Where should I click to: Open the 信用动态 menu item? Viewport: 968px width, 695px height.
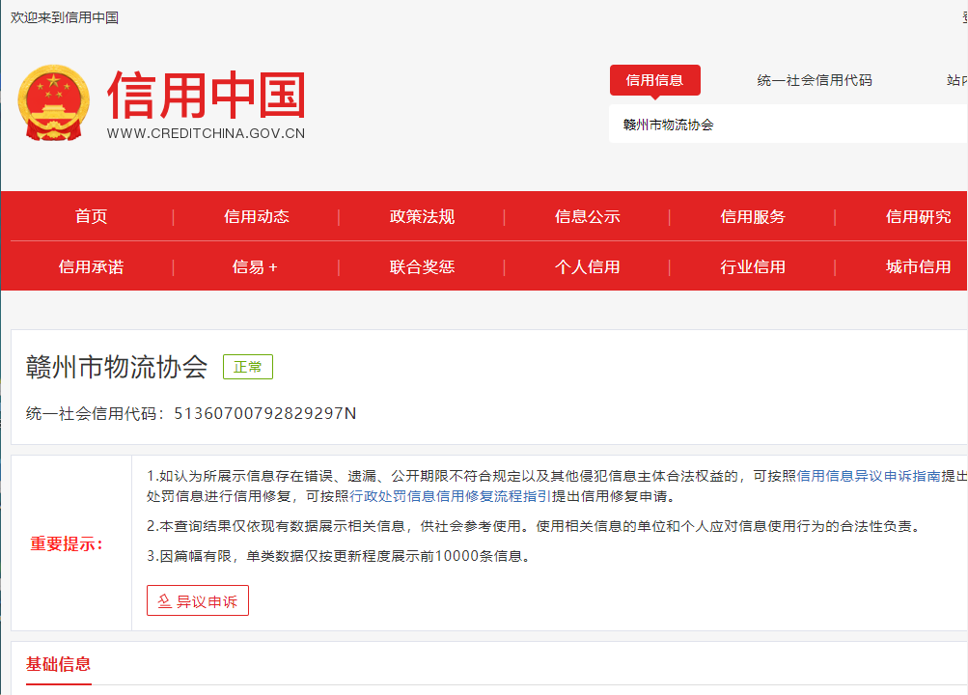pos(256,216)
